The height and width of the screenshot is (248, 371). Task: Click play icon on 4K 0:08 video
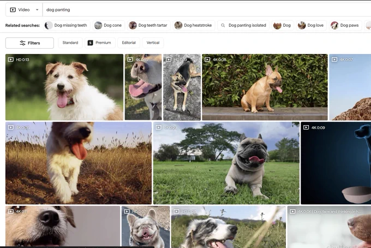[x=207, y=60]
